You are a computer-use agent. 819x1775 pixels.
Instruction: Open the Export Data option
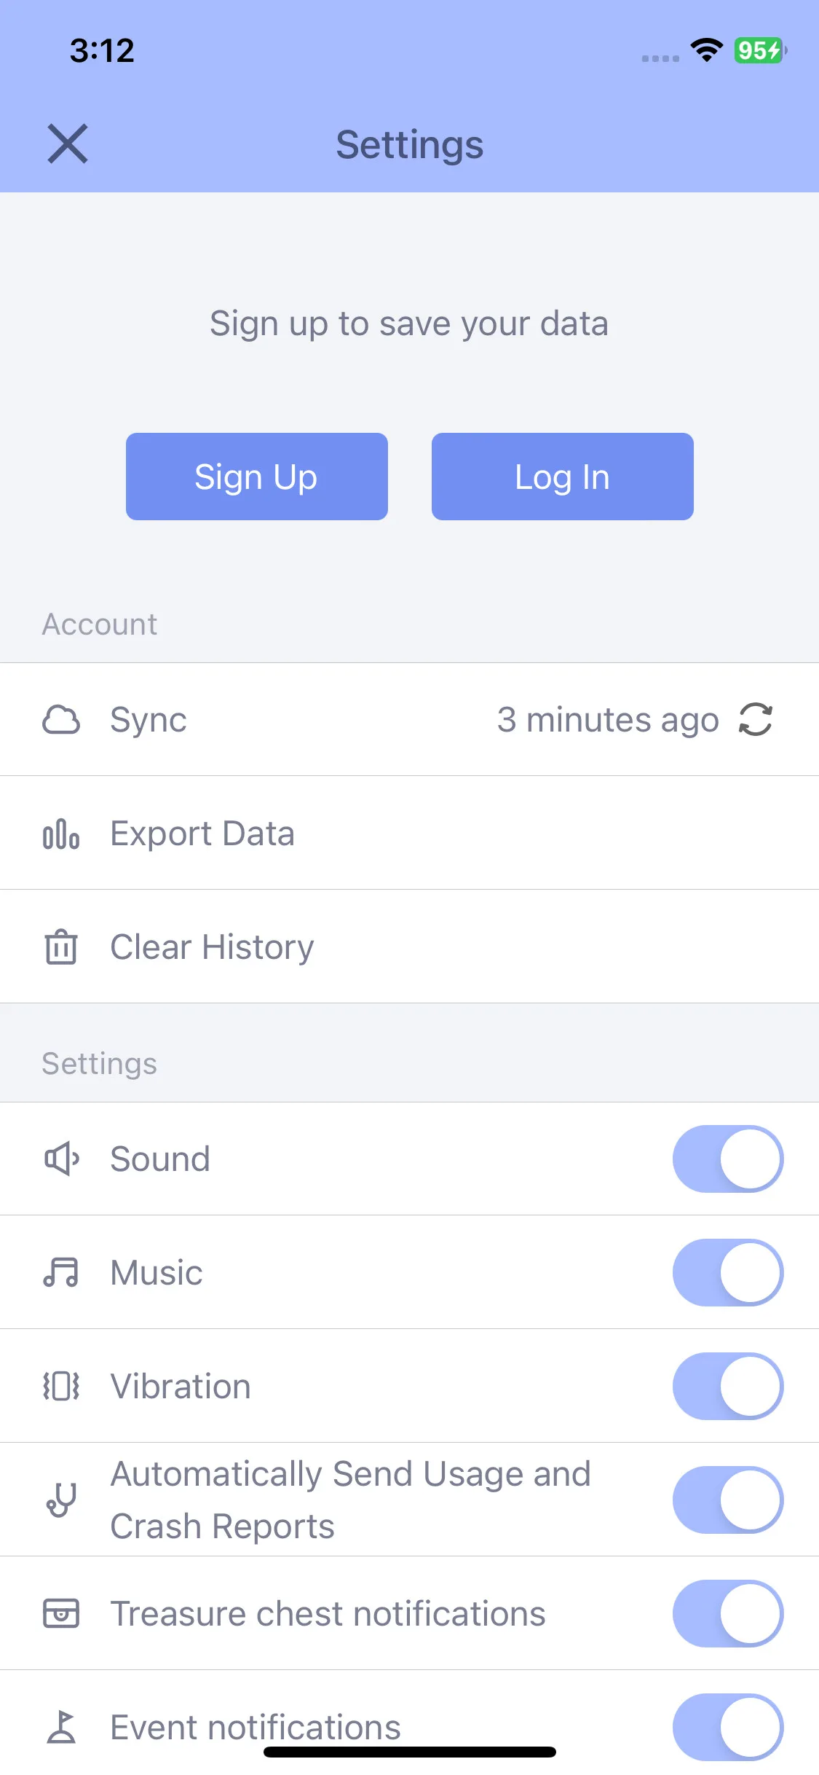coord(409,833)
